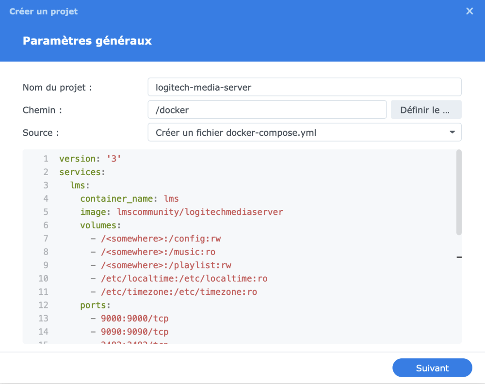Close the Créer un projet dialog
The width and height of the screenshot is (485, 384).
point(469,11)
